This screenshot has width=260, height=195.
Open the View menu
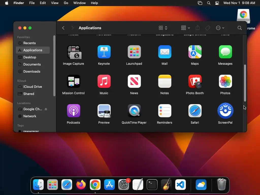coord(55,3)
